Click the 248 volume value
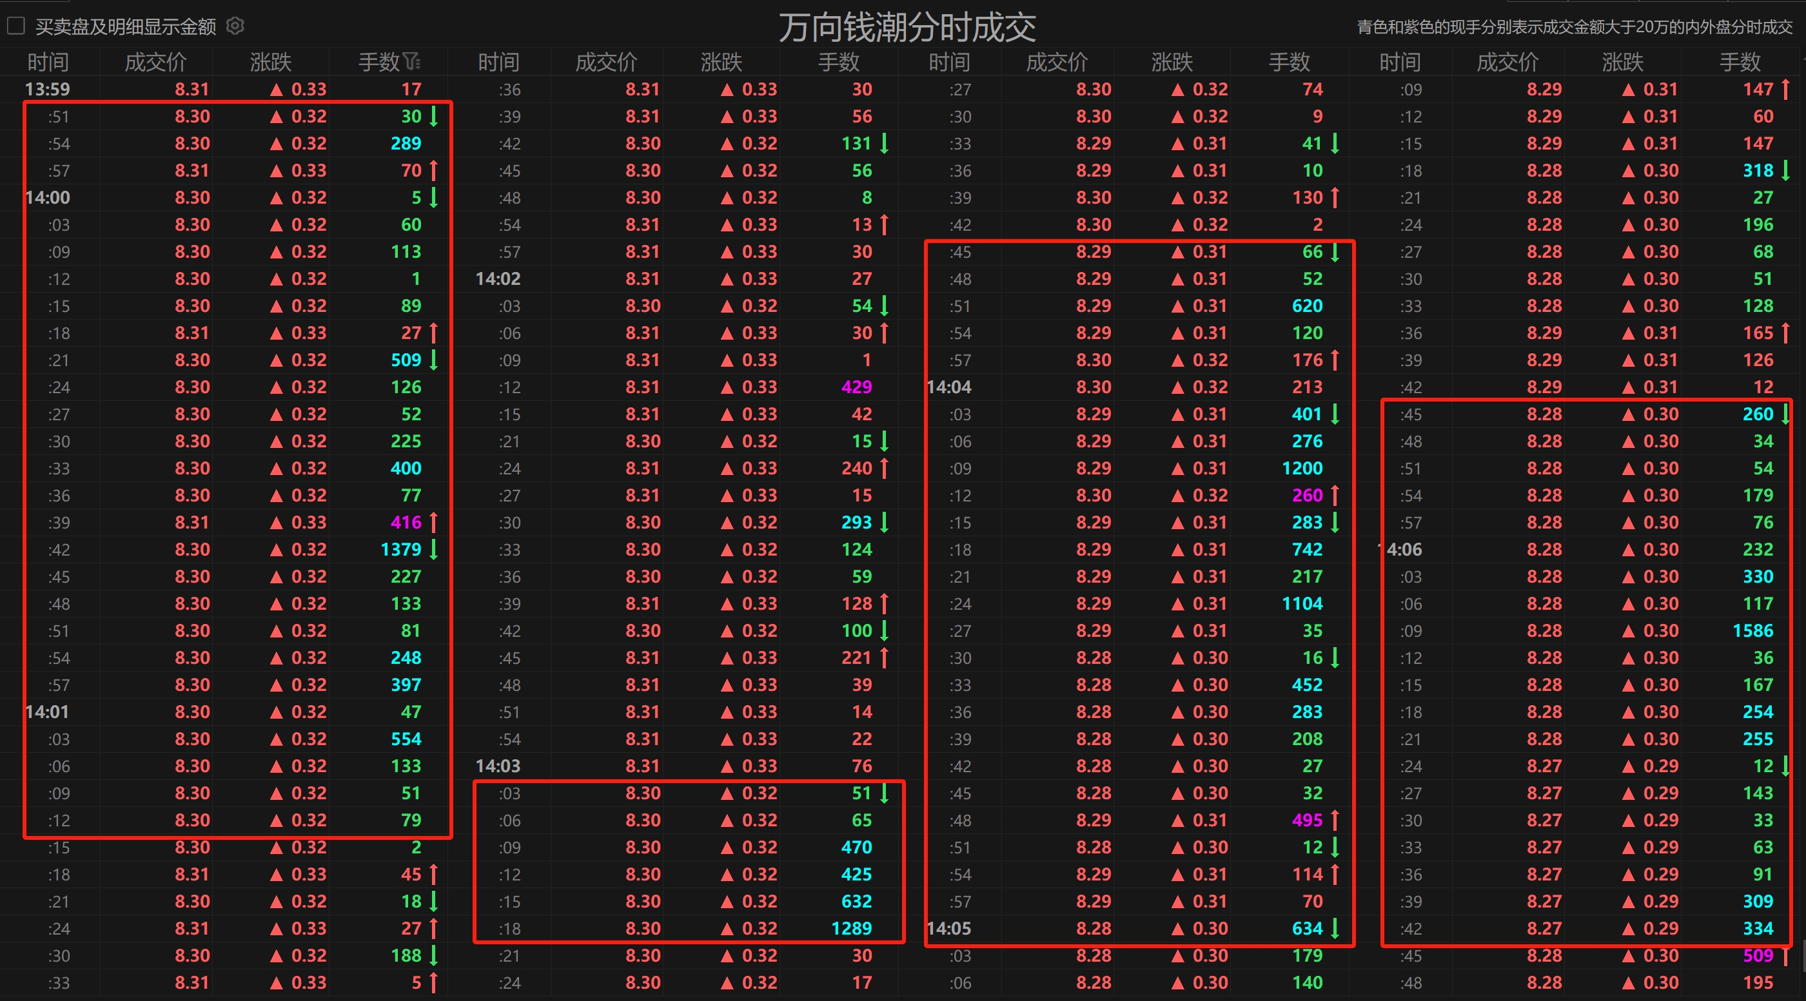Image resolution: width=1806 pixels, height=1001 pixels. [x=406, y=657]
